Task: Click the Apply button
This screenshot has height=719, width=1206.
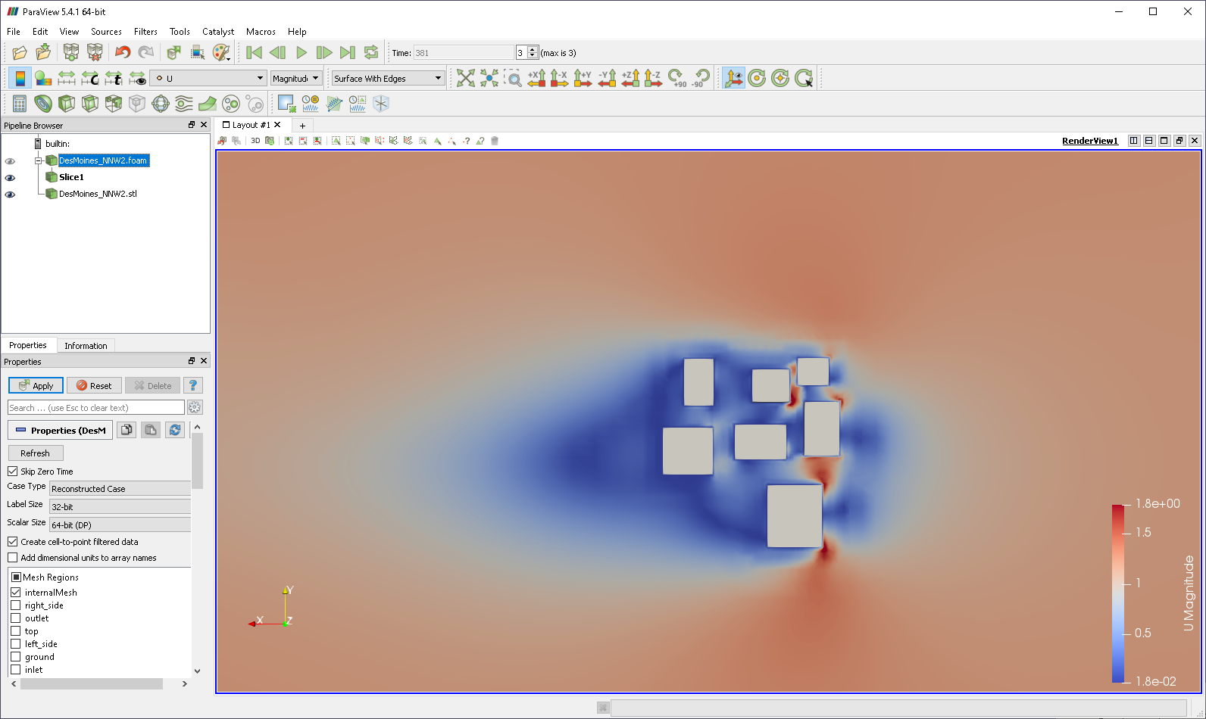Action: 36,385
